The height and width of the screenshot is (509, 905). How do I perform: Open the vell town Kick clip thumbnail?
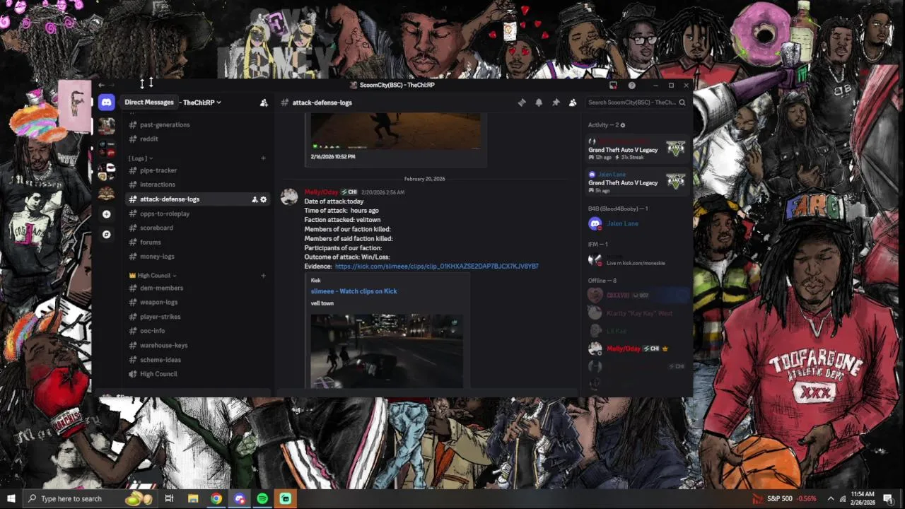pyautogui.click(x=387, y=351)
